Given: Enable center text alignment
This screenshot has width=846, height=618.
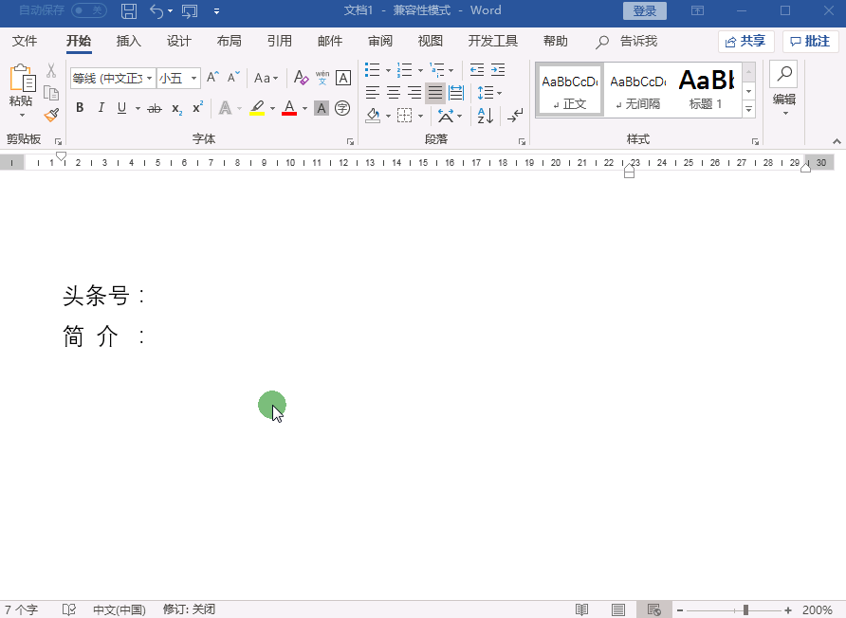Looking at the screenshot, I should [x=394, y=91].
